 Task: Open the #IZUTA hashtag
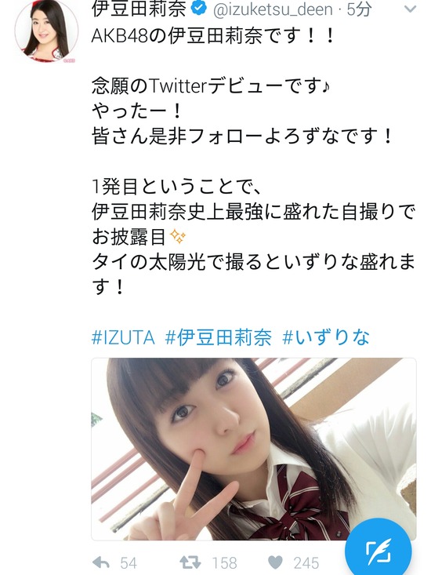123,337
